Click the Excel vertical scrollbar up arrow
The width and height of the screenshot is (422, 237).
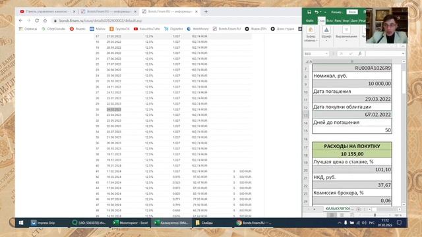[404, 61]
